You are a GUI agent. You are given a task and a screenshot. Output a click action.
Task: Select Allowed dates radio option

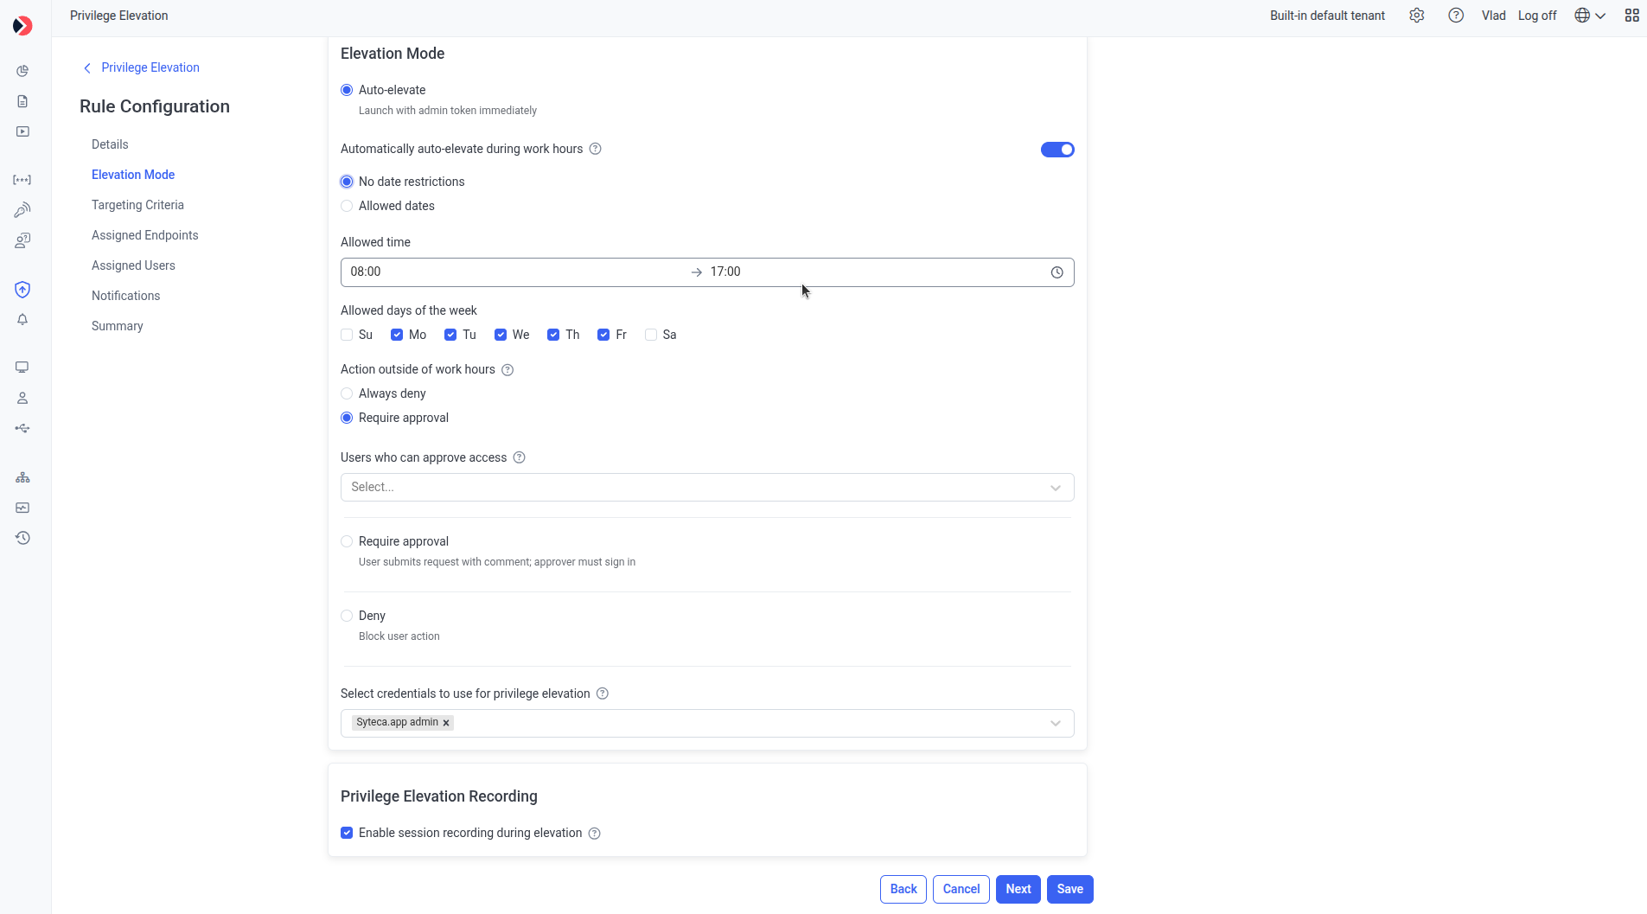tap(347, 206)
